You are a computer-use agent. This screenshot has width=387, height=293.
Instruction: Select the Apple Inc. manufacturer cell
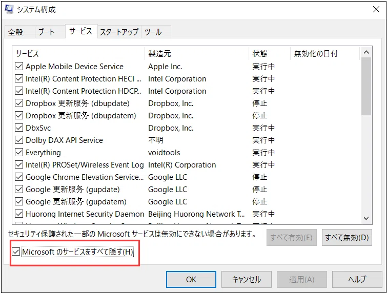point(165,67)
